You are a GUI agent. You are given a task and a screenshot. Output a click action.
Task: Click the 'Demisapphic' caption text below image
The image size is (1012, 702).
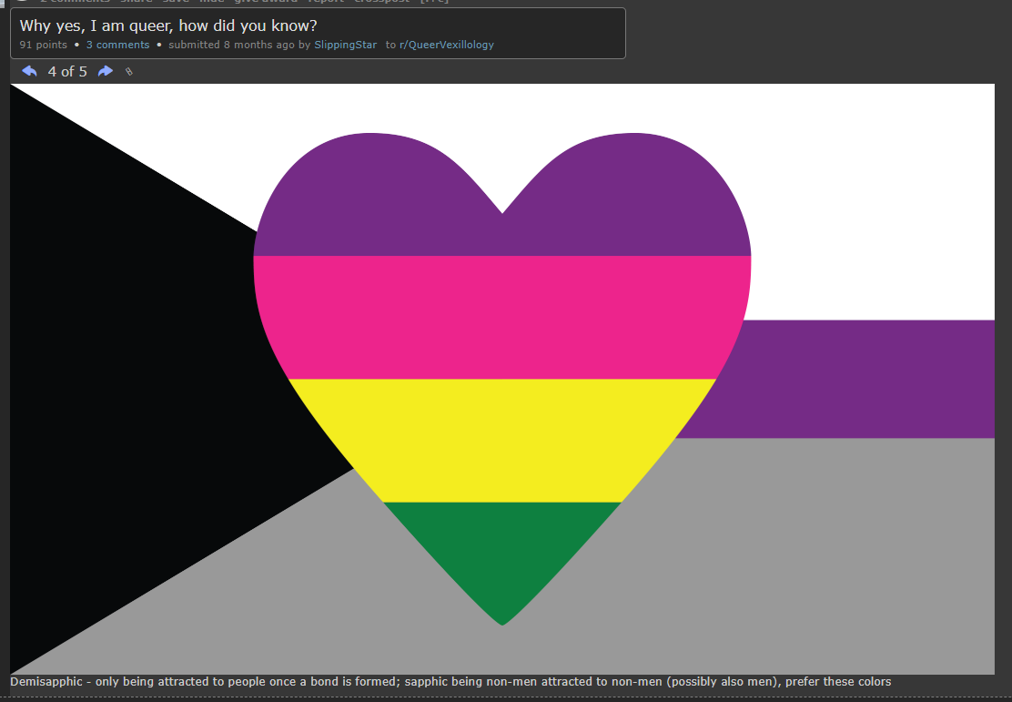pos(450,681)
